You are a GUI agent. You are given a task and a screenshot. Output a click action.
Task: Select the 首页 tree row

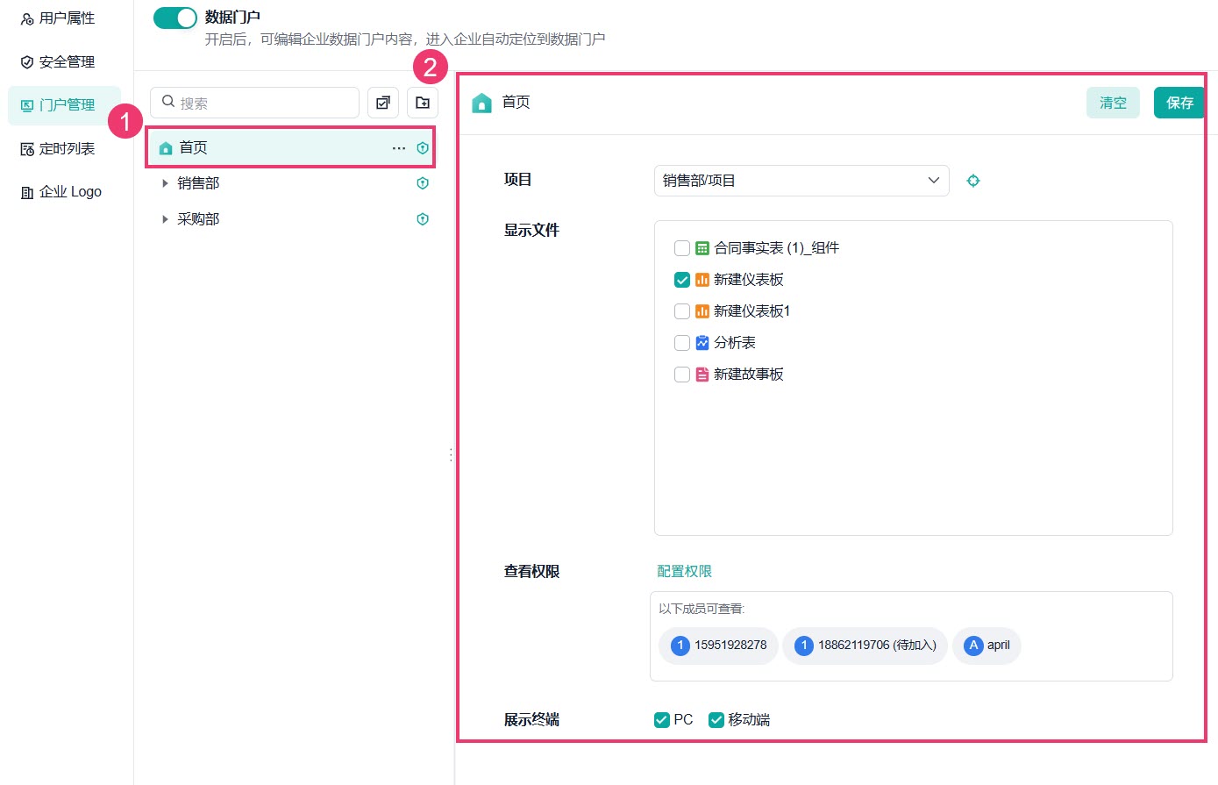coord(290,148)
